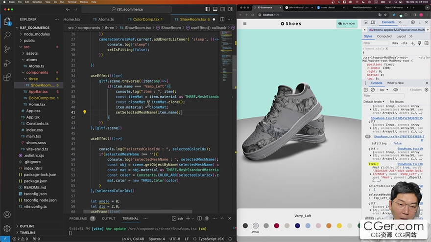
Task: Toggle the .cls element classes panel
Action: click(x=404, y=43)
